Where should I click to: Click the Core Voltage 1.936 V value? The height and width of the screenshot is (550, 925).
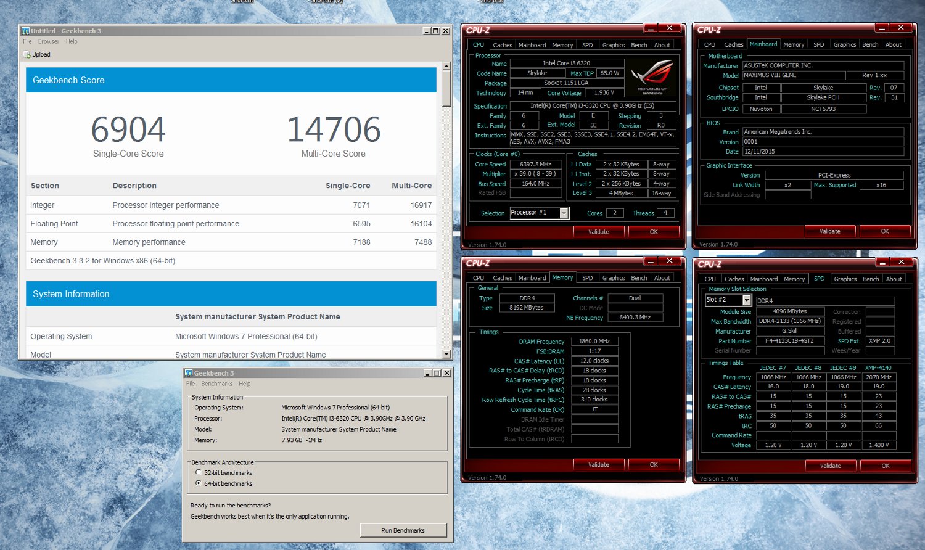(x=604, y=92)
